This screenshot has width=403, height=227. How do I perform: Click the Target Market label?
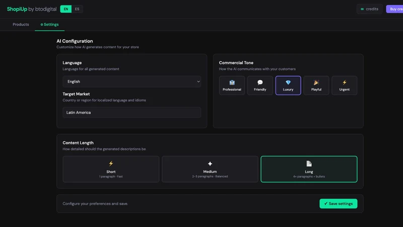pos(76,94)
